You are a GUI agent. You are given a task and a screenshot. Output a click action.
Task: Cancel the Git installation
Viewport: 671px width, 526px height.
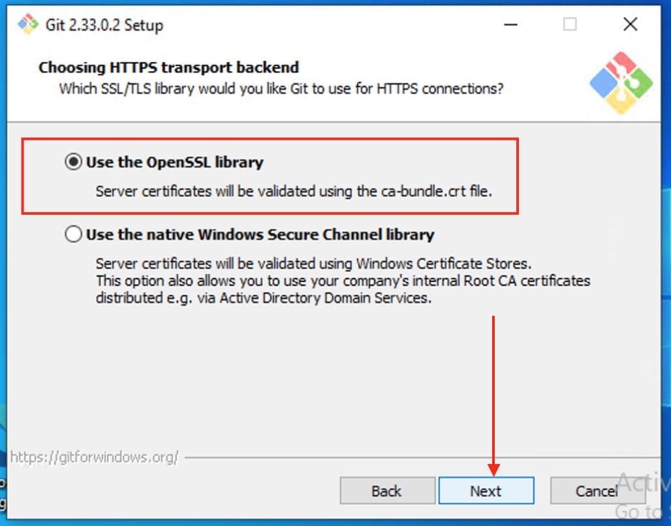tap(596, 491)
